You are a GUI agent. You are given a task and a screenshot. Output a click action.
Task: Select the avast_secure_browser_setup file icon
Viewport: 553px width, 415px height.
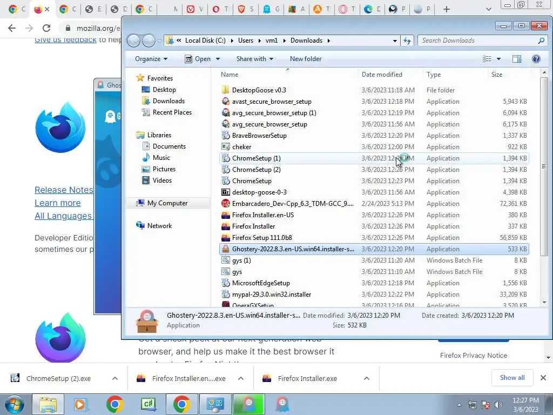pos(226,101)
